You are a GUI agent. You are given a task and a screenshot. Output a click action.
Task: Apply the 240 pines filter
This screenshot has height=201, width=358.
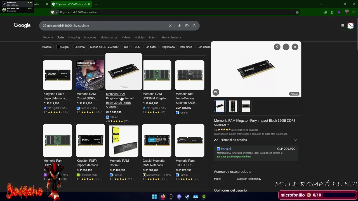[186, 47]
